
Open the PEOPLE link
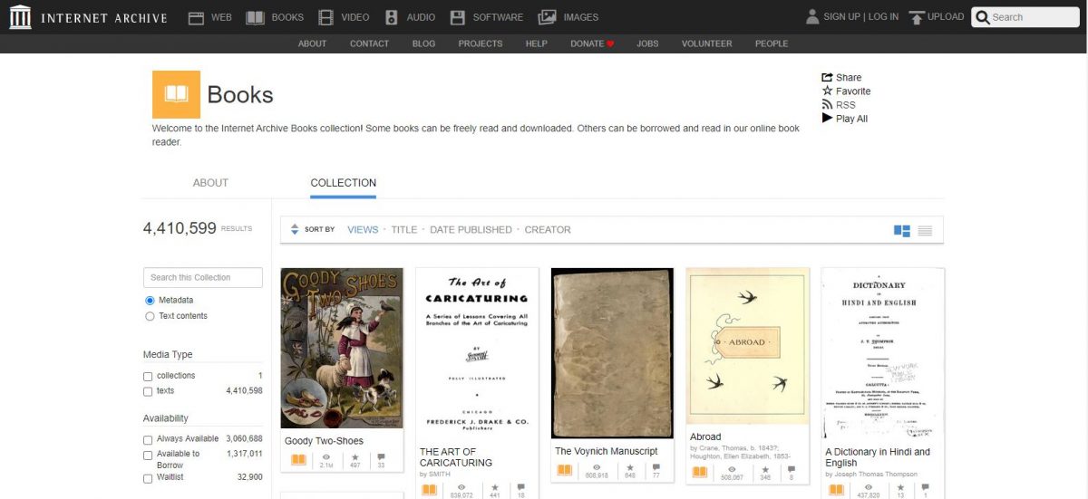coord(772,43)
